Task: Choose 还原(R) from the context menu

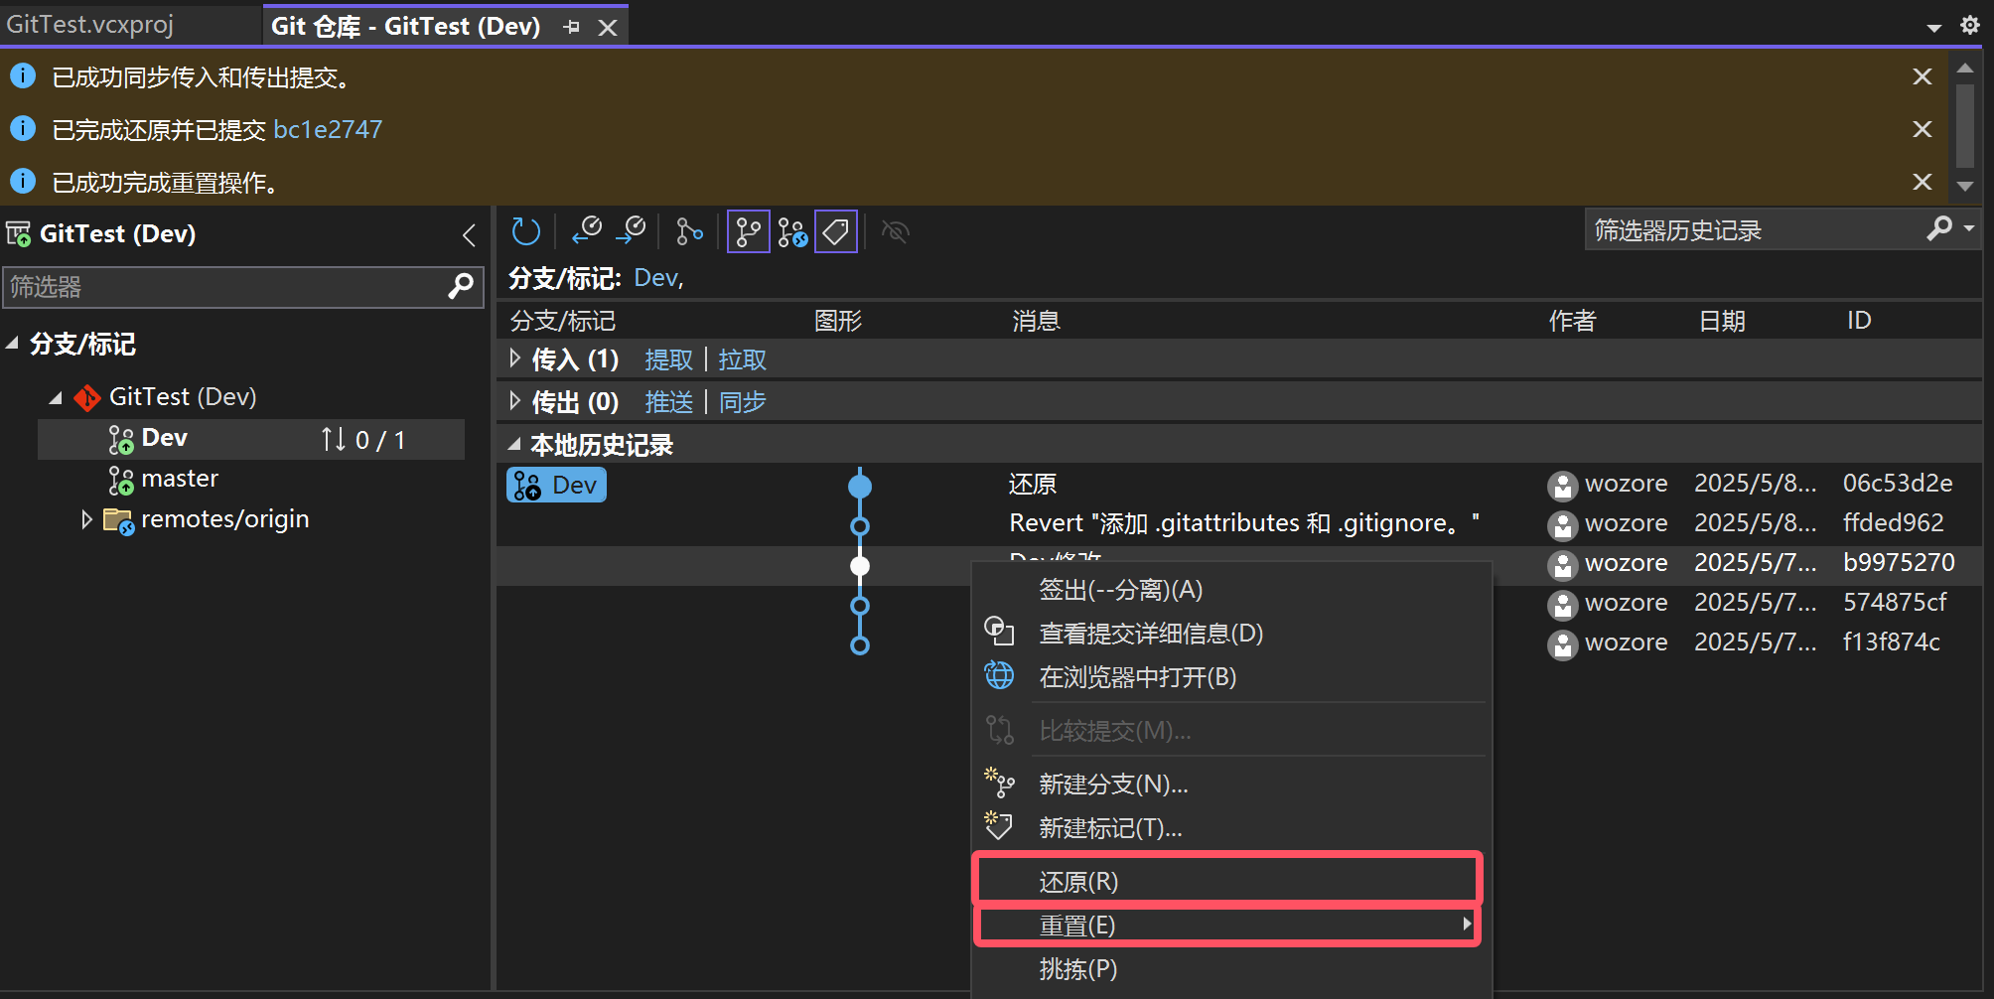Action: tap(1078, 881)
